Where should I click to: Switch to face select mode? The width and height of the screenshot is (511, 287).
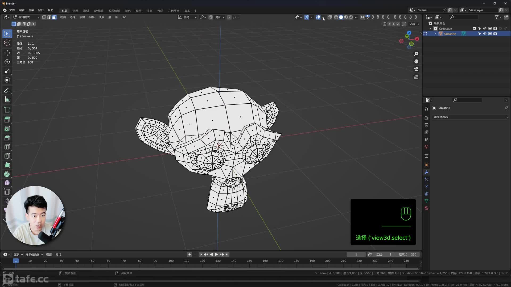54,17
